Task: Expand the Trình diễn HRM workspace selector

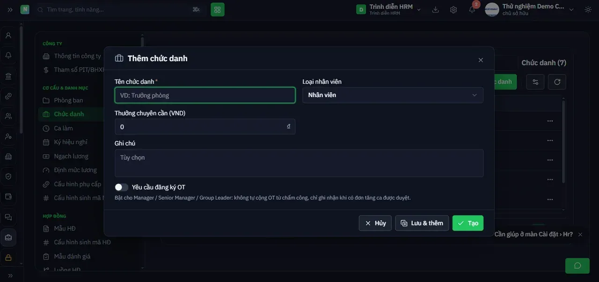Action: coord(388,9)
